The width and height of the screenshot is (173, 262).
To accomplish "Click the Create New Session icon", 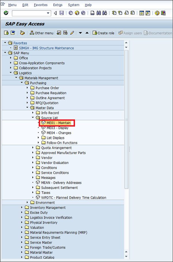I will pyautogui.click(x=141, y=13).
